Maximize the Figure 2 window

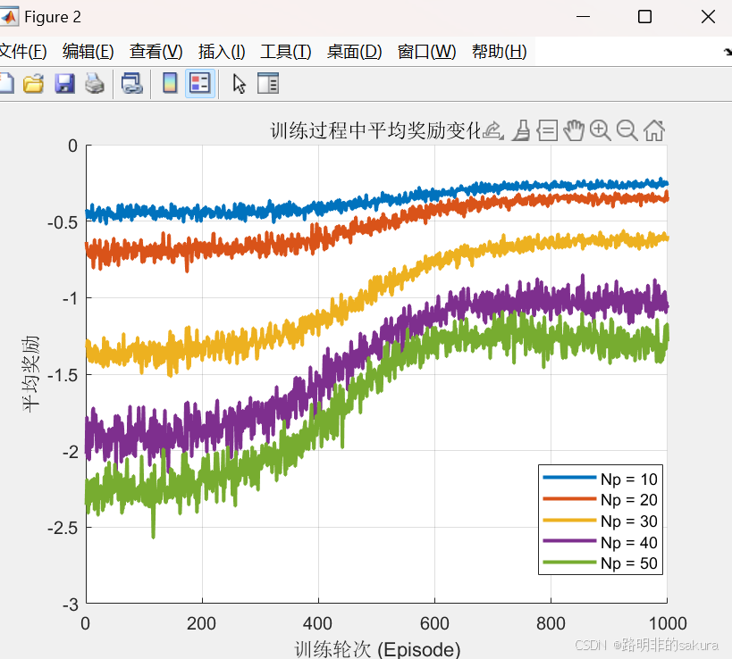pos(644,17)
